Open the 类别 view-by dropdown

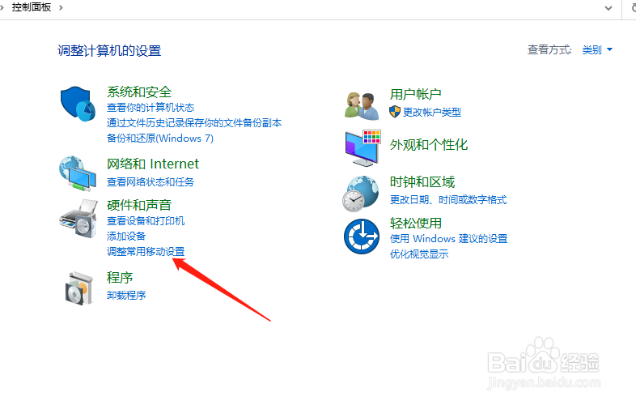point(597,50)
